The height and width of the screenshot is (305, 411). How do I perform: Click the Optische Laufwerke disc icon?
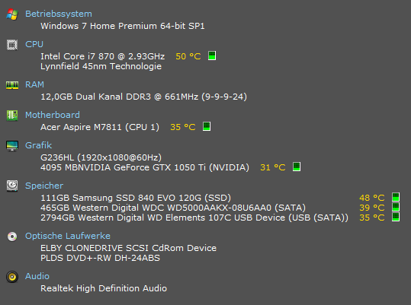point(12,237)
